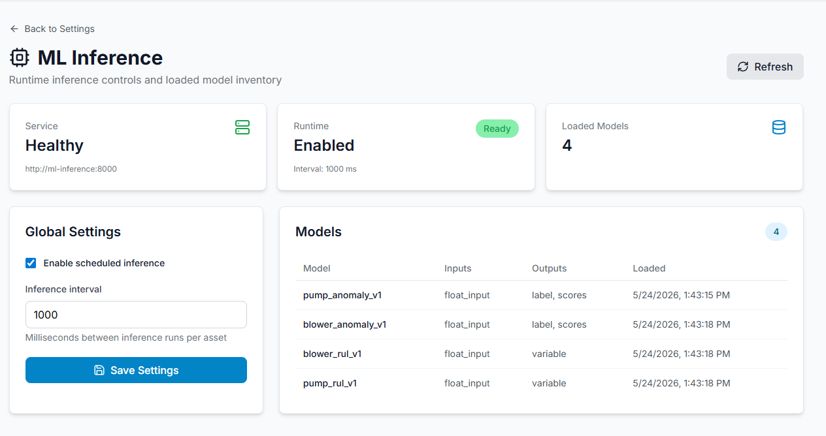This screenshot has height=436, width=826.
Task: Click float_input in the pump_rul_v1 row
Action: tap(467, 383)
